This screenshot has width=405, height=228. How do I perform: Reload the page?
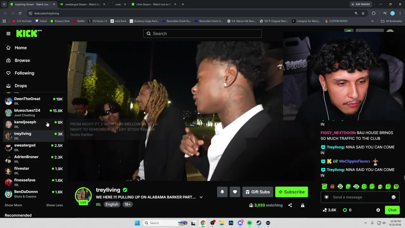tap(20, 13)
